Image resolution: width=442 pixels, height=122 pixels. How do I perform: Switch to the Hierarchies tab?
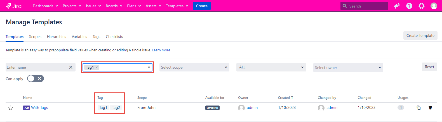point(57,37)
